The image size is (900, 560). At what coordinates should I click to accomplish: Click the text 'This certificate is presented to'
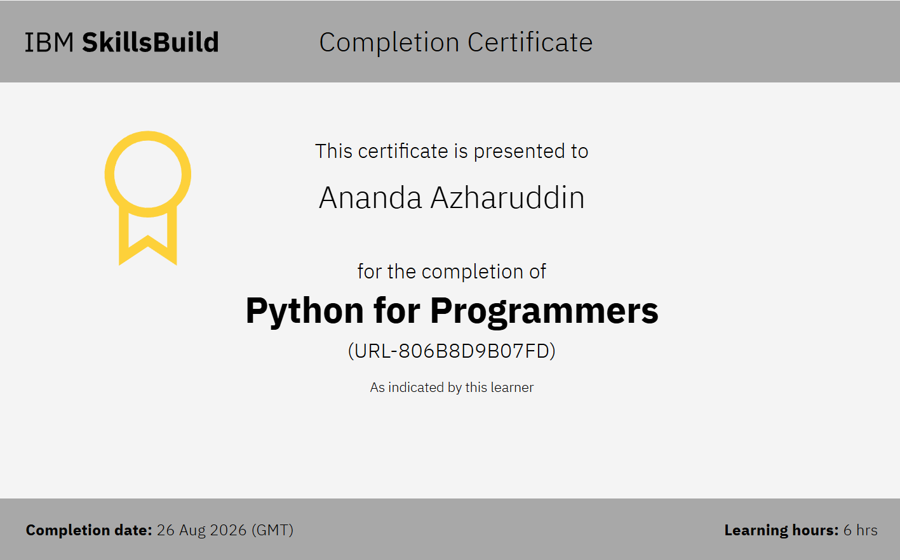click(452, 151)
